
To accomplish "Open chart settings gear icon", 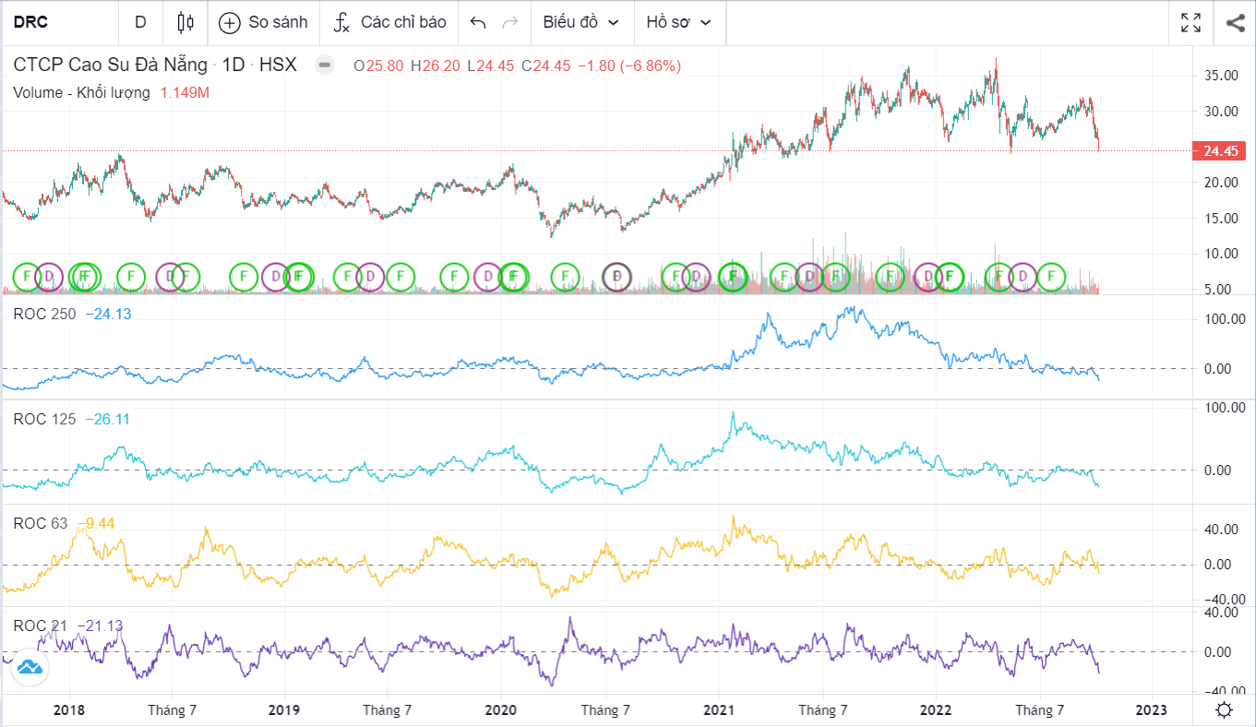I will pyautogui.click(x=1224, y=709).
